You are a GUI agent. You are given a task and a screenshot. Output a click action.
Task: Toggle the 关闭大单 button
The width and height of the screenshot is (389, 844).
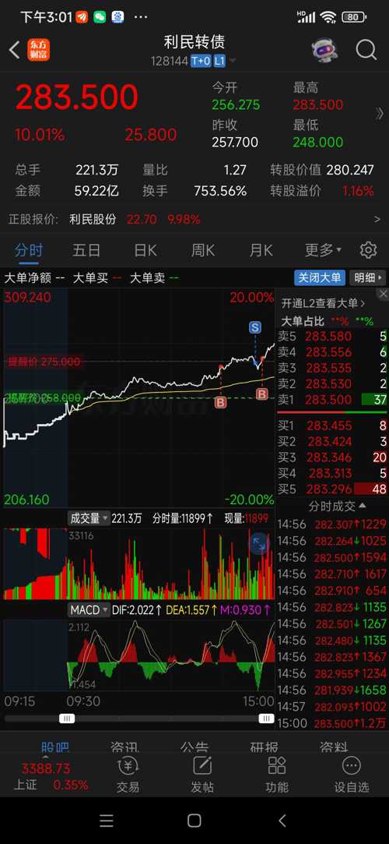point(320,277)
